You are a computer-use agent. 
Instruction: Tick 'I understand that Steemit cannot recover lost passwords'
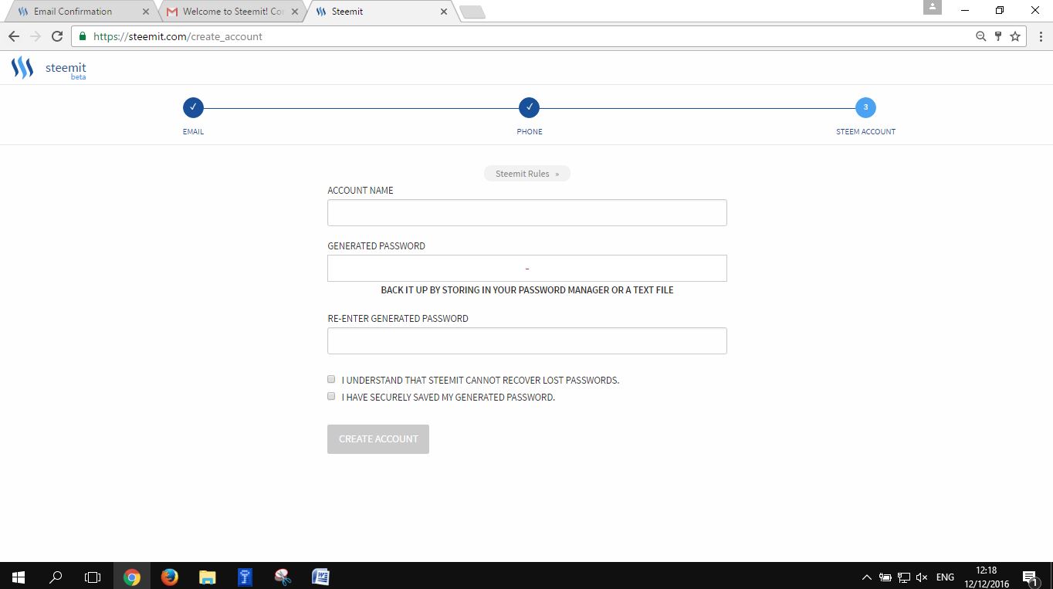(x=331, y=379)
